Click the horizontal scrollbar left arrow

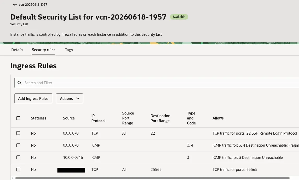13,178
